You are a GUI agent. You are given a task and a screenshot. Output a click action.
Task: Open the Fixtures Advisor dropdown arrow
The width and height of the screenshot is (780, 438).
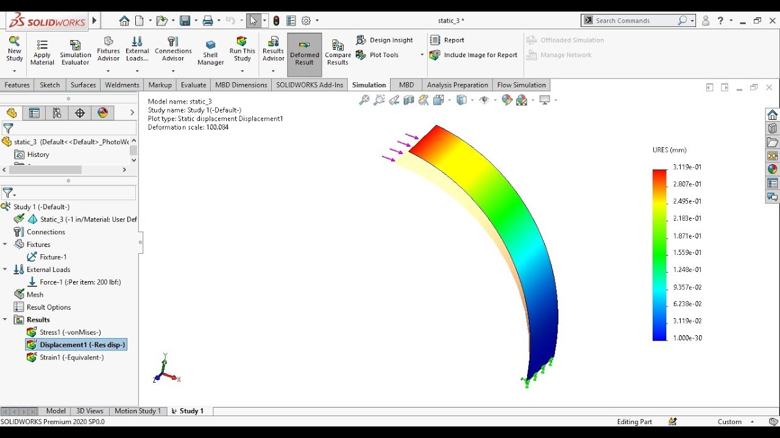[x=108, y=71]
